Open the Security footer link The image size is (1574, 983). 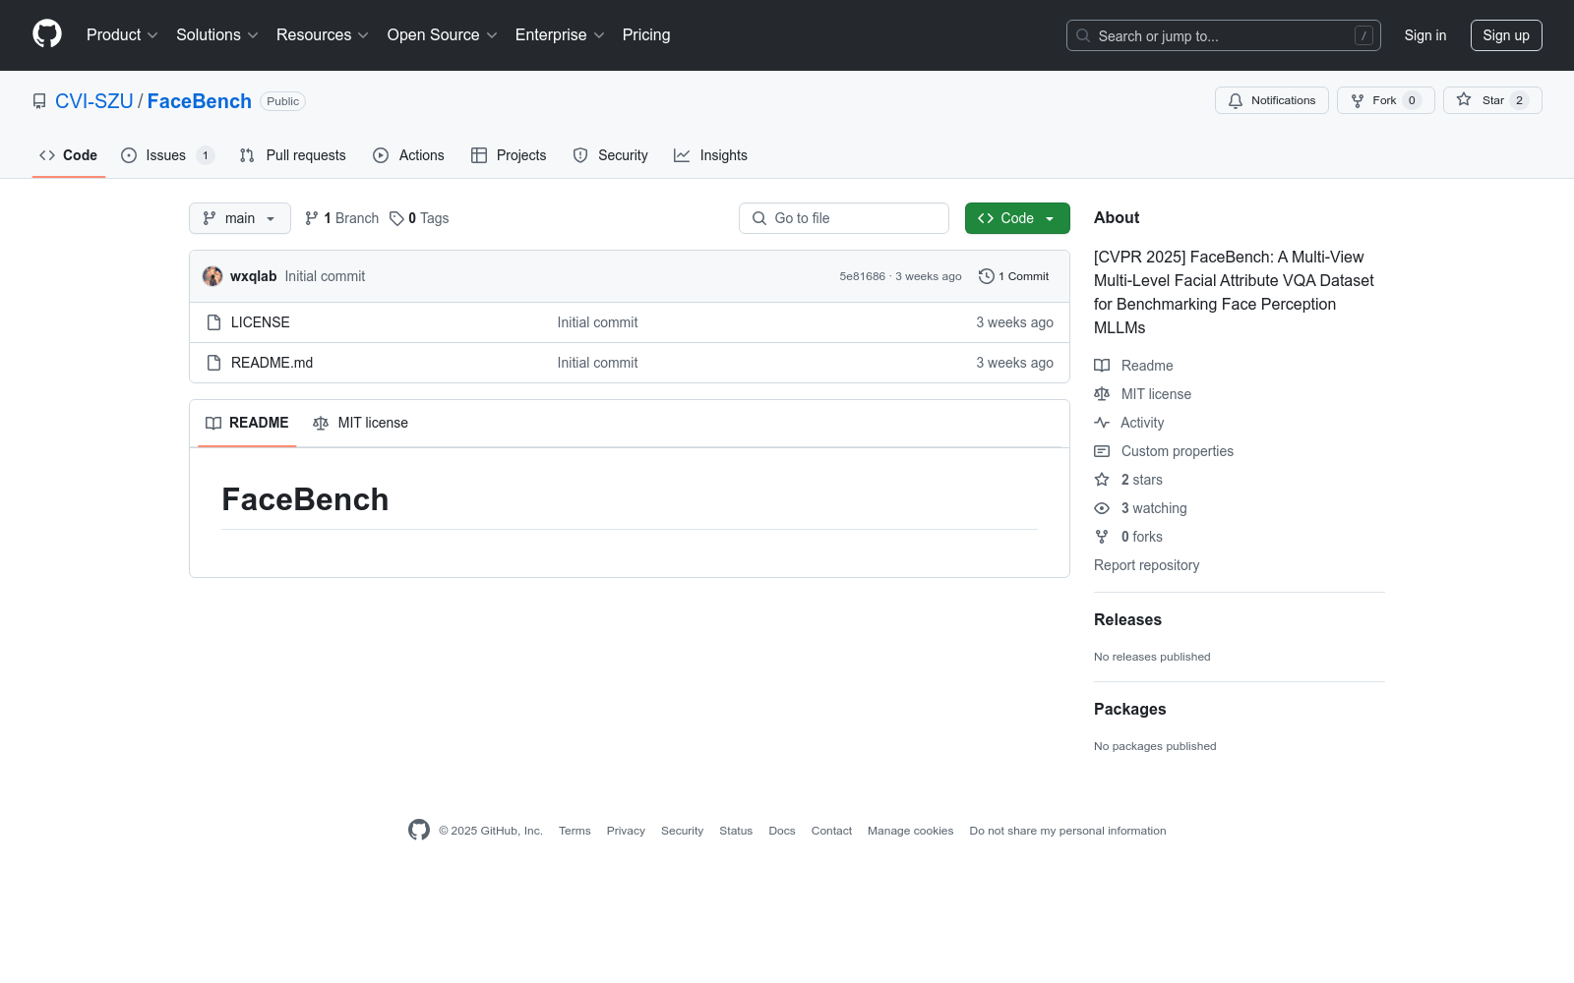click(682, 831)
